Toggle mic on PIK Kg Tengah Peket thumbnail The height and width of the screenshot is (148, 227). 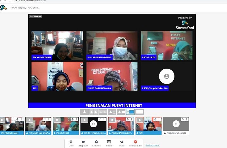click(100, 119)
